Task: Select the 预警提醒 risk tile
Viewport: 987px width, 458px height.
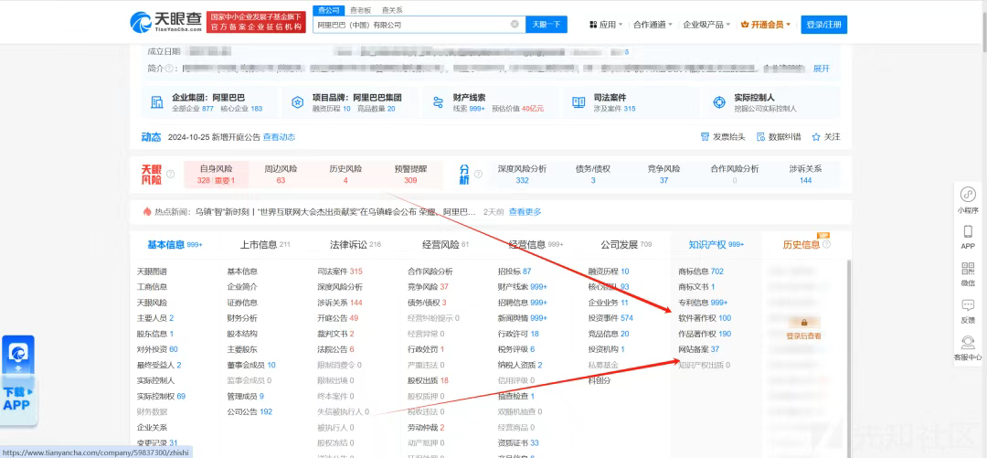Action: coord(410,174)
